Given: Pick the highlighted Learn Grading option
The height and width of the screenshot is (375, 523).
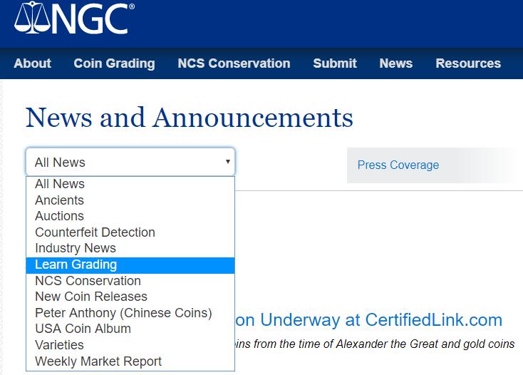Looking at the screenshot, I should (130, 265).
